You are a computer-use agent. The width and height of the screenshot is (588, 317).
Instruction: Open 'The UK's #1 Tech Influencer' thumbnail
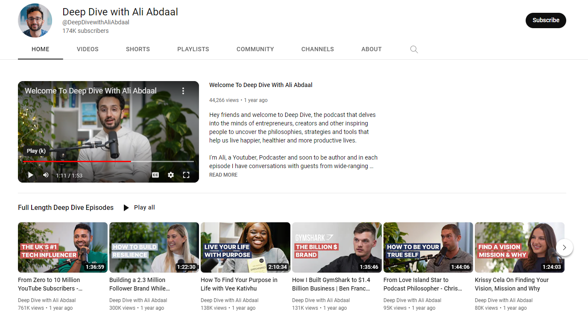[63, 247]
